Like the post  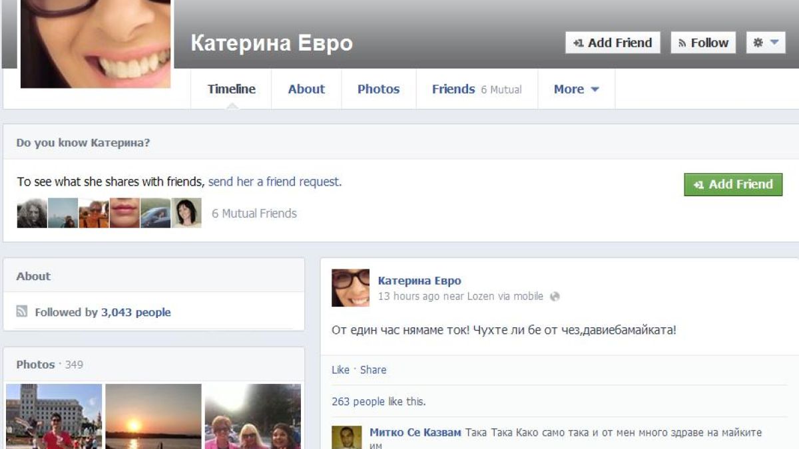point(340,370)
